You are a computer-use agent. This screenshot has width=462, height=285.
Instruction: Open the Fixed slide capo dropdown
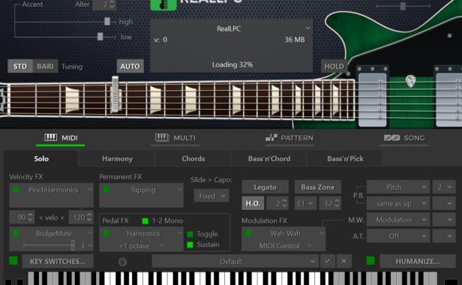coord(211,196)
